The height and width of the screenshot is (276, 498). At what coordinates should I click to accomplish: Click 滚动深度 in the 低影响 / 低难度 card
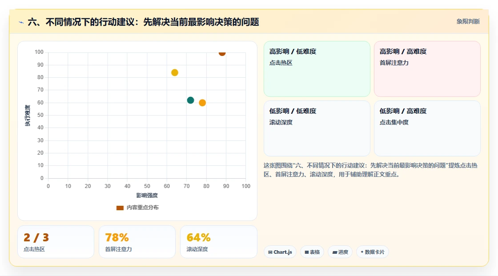pos(281,122)
